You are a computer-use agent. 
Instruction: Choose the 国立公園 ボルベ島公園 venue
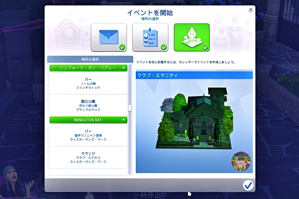88,105
